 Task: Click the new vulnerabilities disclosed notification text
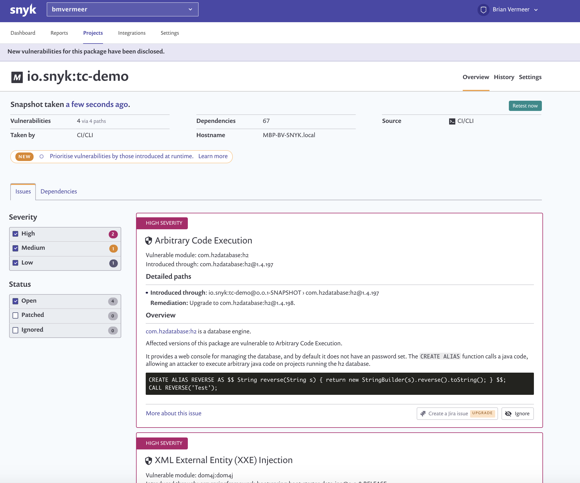86,51
